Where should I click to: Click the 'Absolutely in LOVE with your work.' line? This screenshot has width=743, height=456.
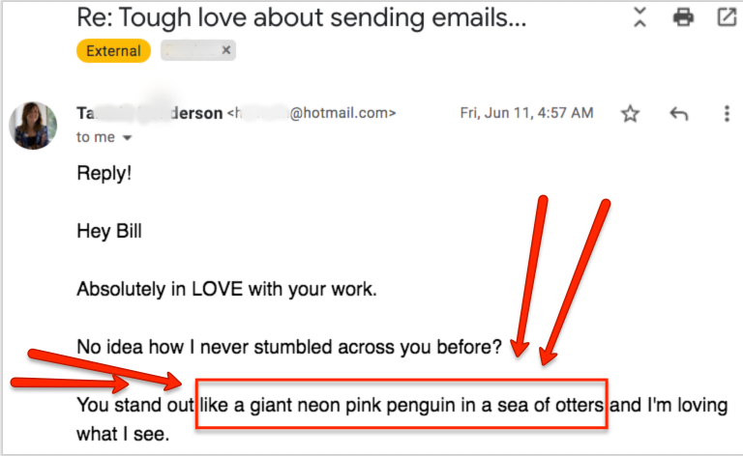click(x=227, y=289)
